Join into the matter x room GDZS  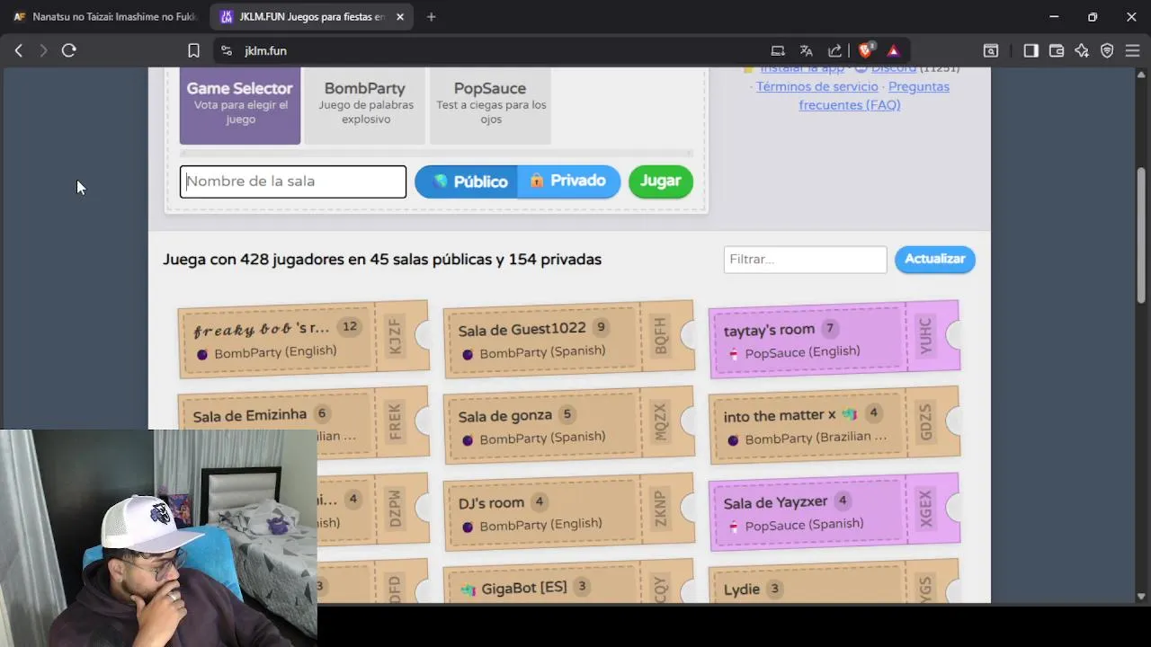[x=834, y=425]
